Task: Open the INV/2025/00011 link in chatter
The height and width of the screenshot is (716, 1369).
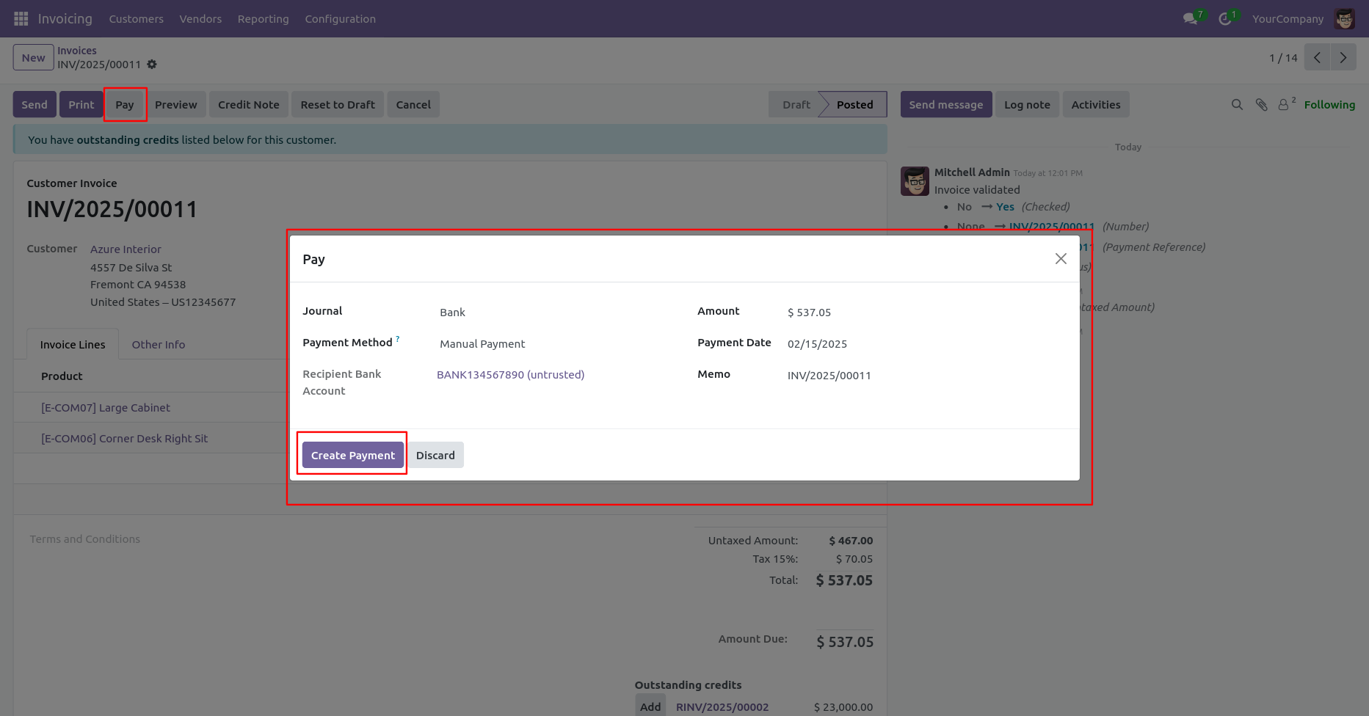Action: coord(1052,227)
